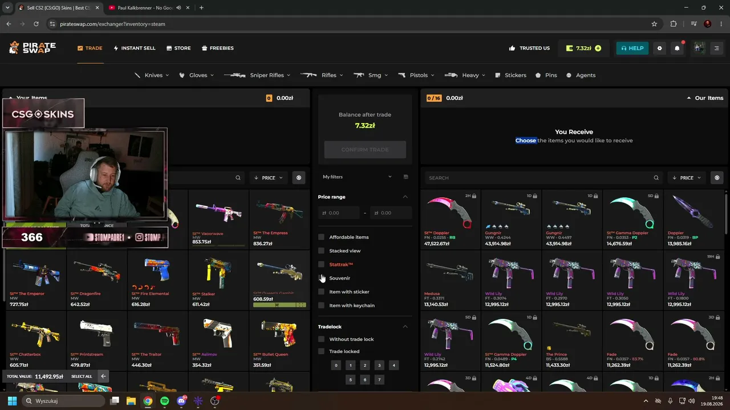The height and width of the screenshot is (410, 730).
Task: Click the Windows Start button
Action: (x=12, y=401)
